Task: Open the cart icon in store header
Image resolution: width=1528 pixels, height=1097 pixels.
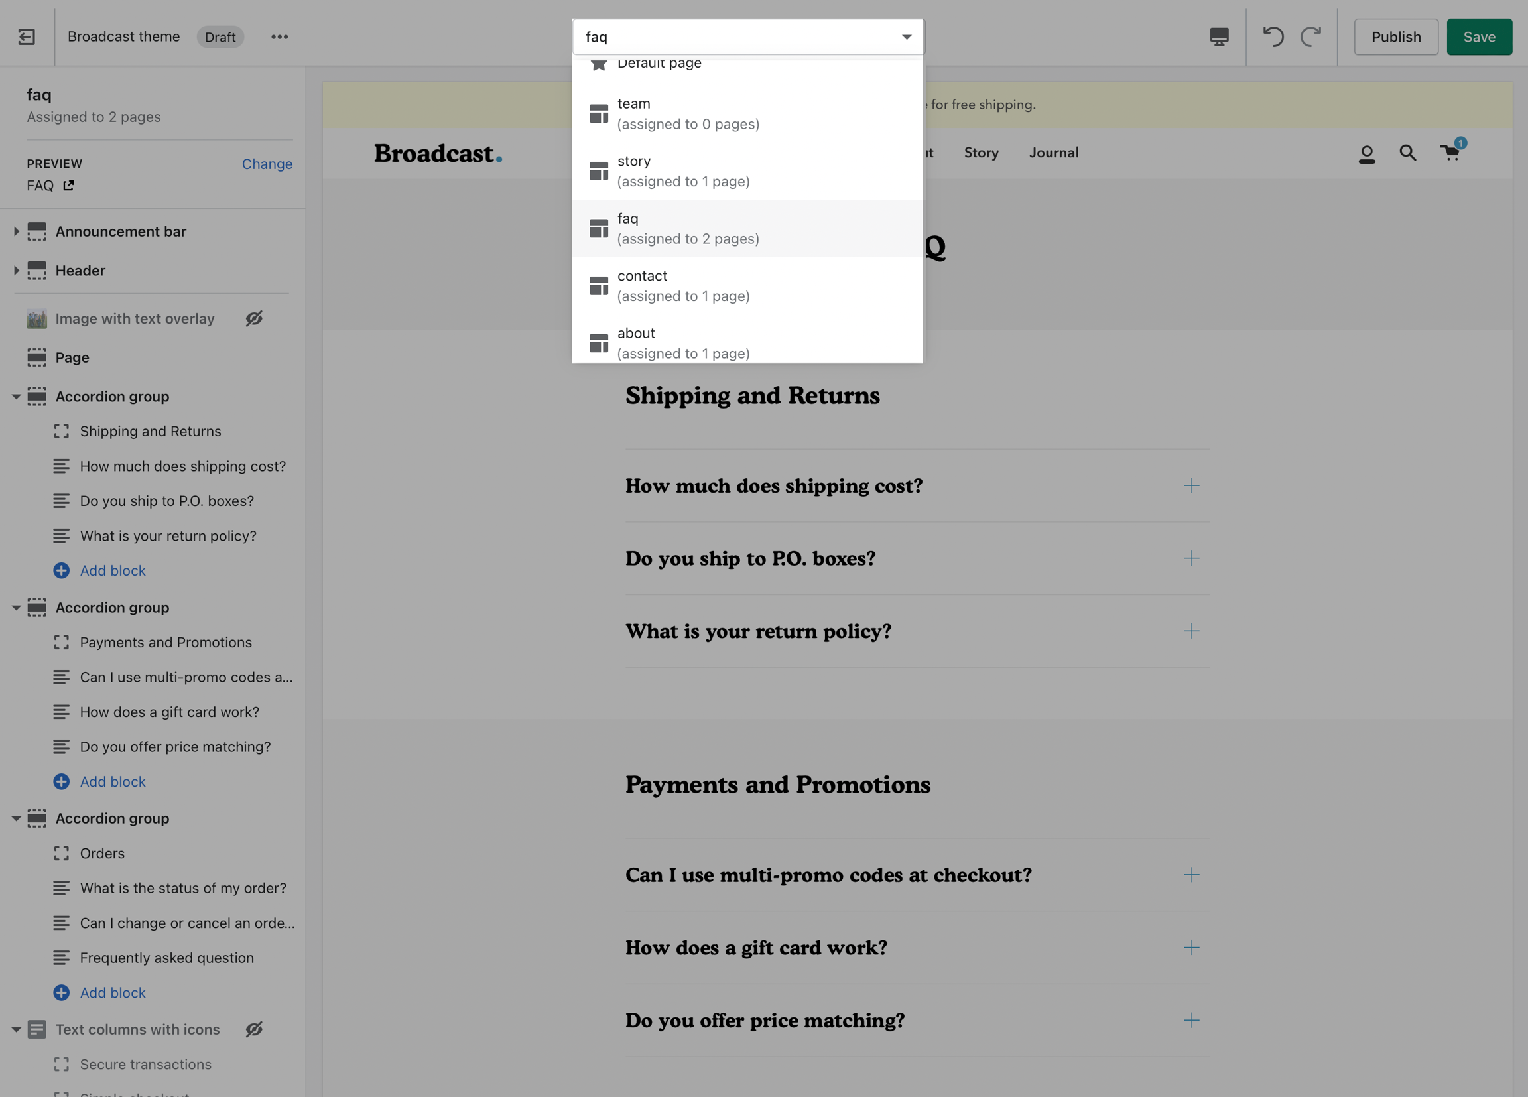Action: click(1450, 153)
